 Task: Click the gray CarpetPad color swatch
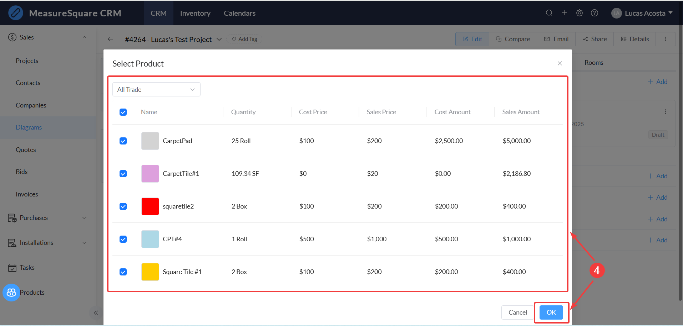150,141
